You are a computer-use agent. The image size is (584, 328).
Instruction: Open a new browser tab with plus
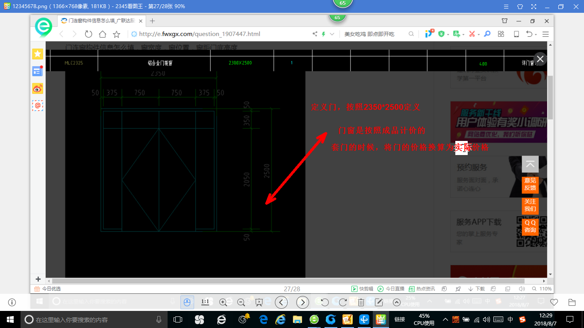[152, 21]
